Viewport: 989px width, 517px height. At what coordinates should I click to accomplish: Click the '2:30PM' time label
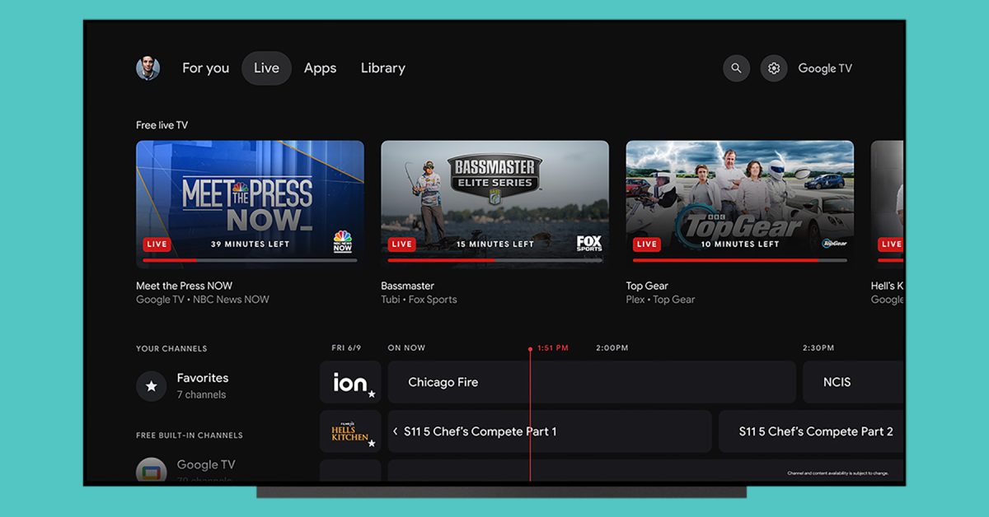coord(818,348)
